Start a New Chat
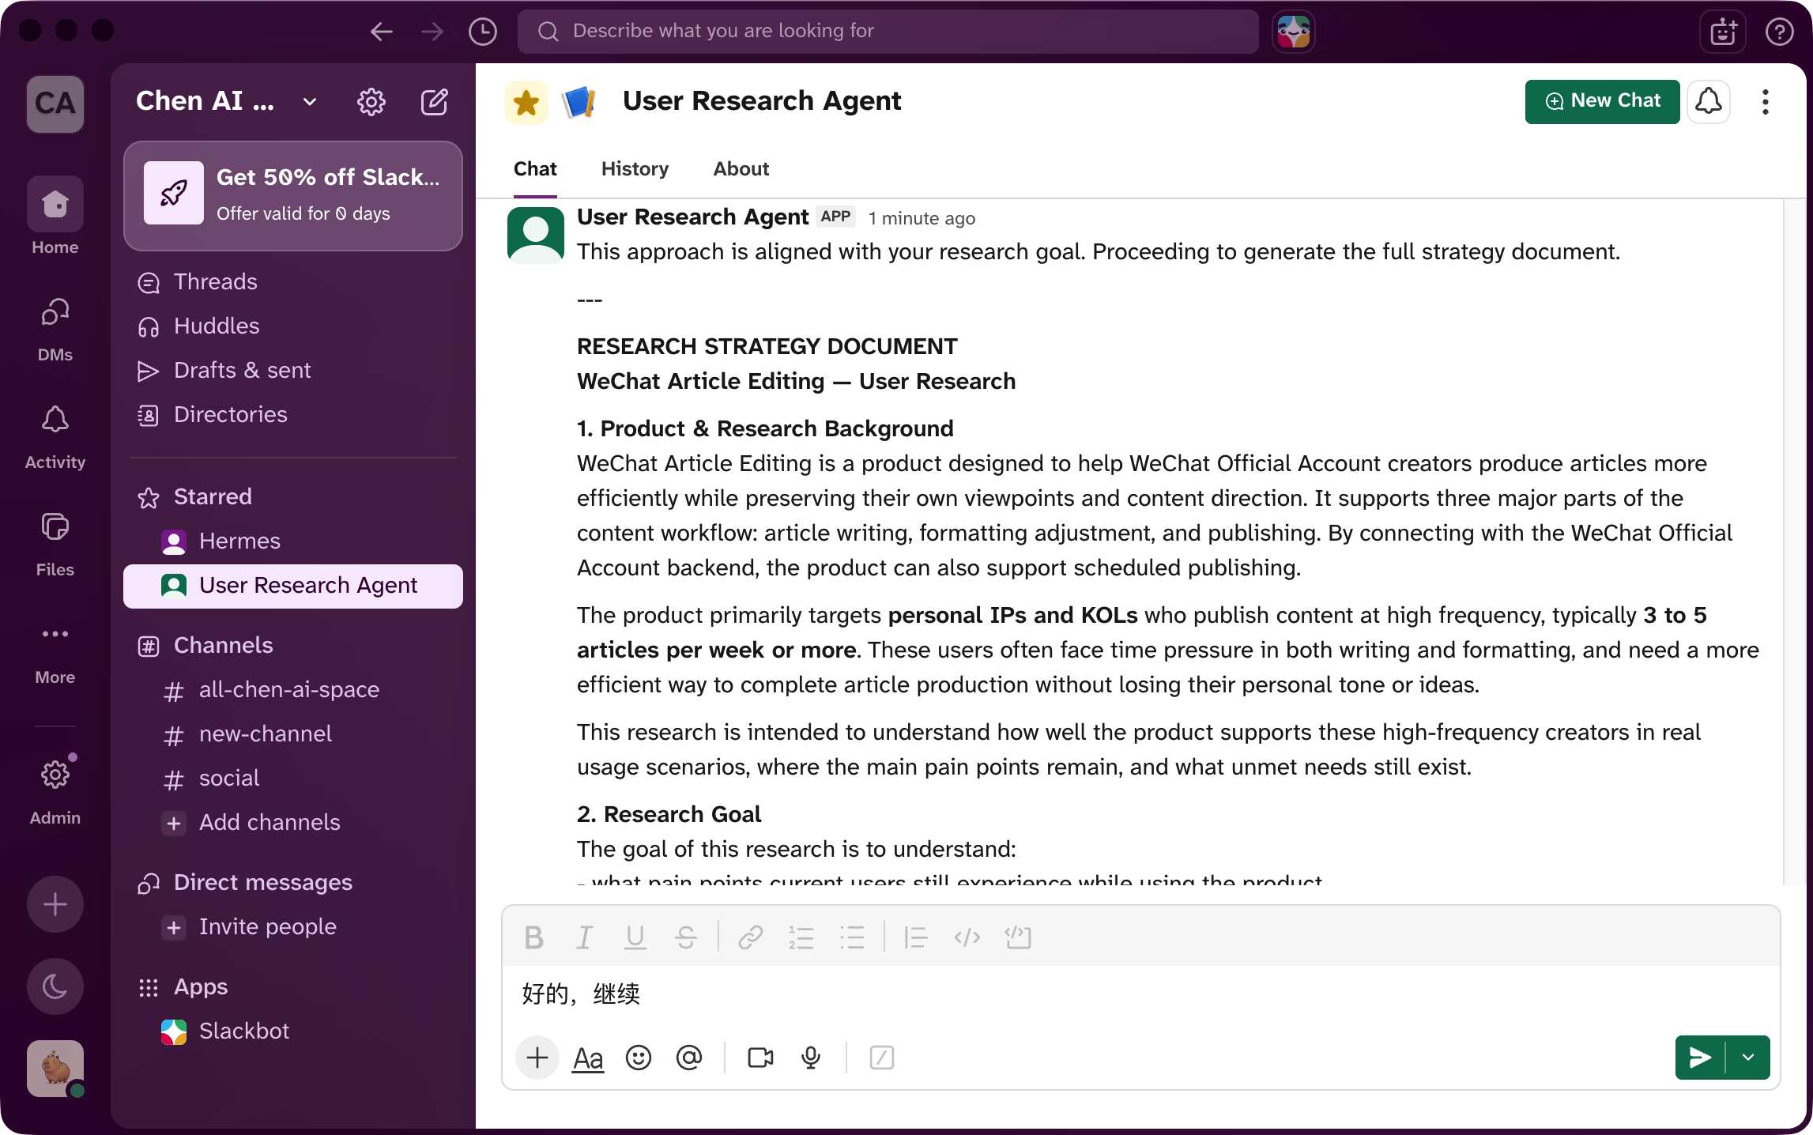This screenshot has height=1135, width=1813. [x=1602, y=101]
